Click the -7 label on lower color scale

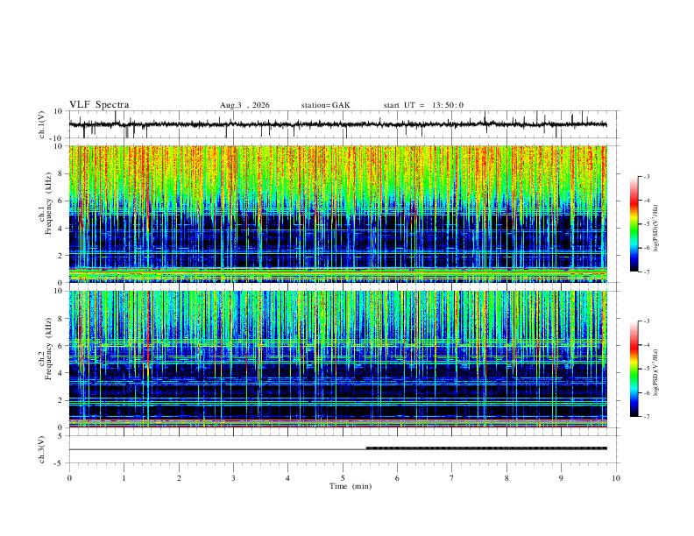(647, 417)
